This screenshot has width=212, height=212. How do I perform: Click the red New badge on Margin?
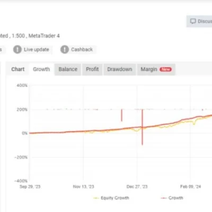(x=165, y=69)
